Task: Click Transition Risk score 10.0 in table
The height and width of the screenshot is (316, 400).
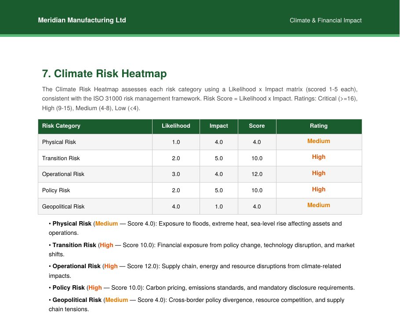Action: point(257,158)
